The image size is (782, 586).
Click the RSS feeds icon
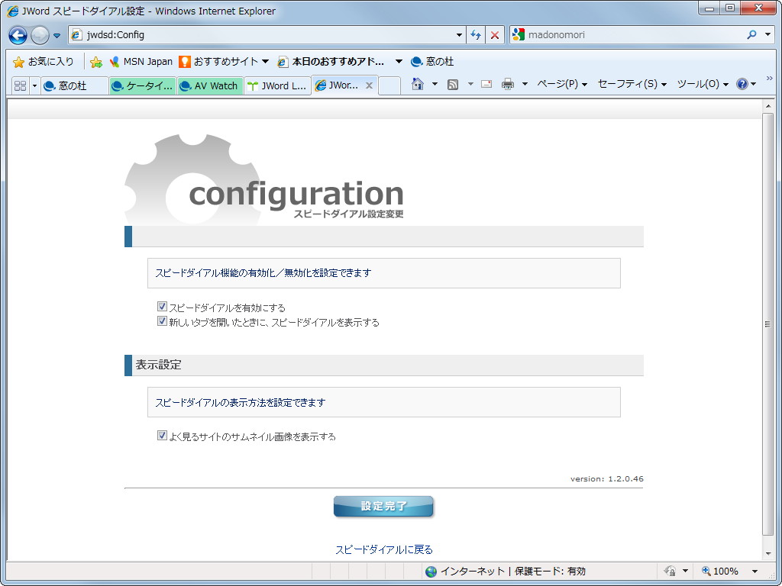coord(453,84)
